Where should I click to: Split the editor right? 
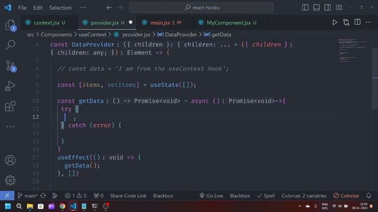click(357, 22)
